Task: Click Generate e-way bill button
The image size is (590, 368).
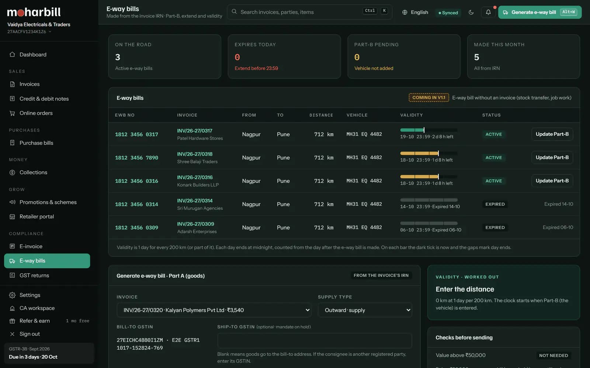Action: [540, 12]
